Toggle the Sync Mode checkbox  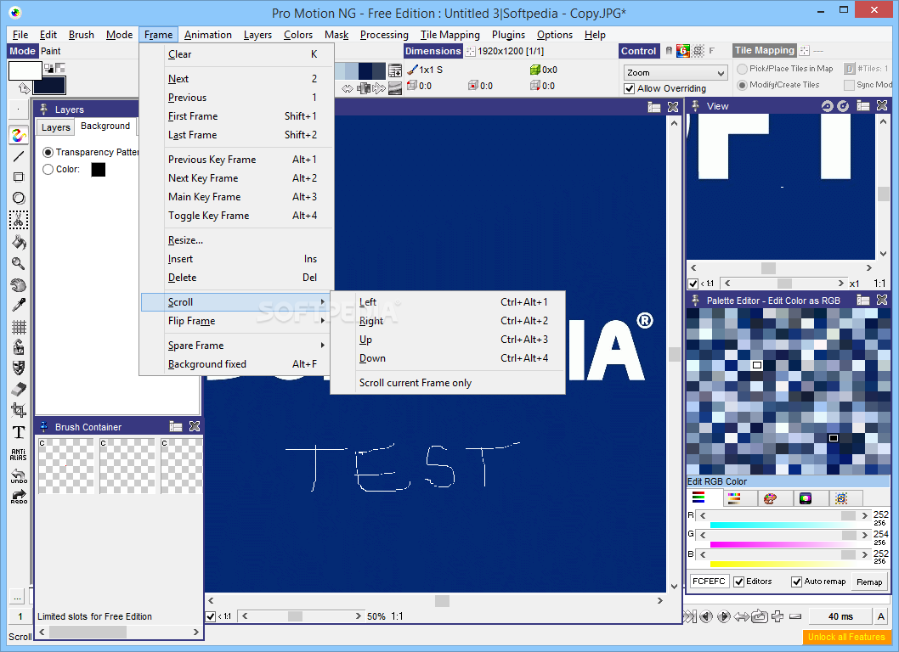tap(849, 85)
